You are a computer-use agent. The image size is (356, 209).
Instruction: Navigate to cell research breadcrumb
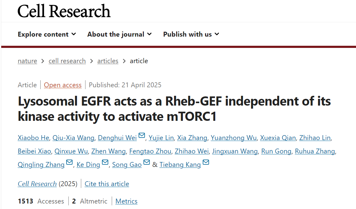(67, 61)
